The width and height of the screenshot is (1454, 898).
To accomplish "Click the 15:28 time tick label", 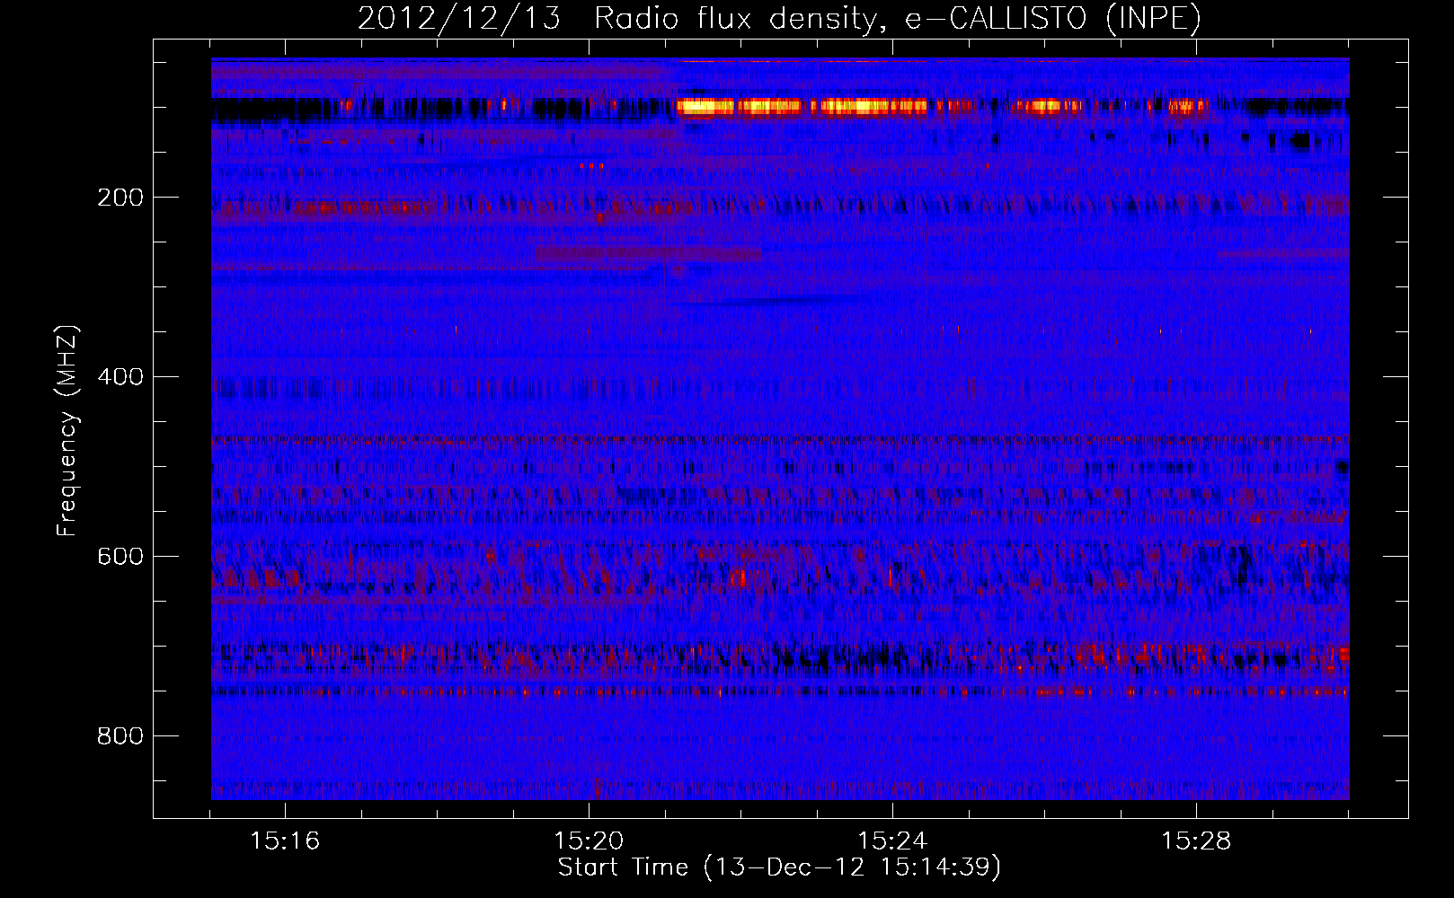I will tap(1196, 841).
